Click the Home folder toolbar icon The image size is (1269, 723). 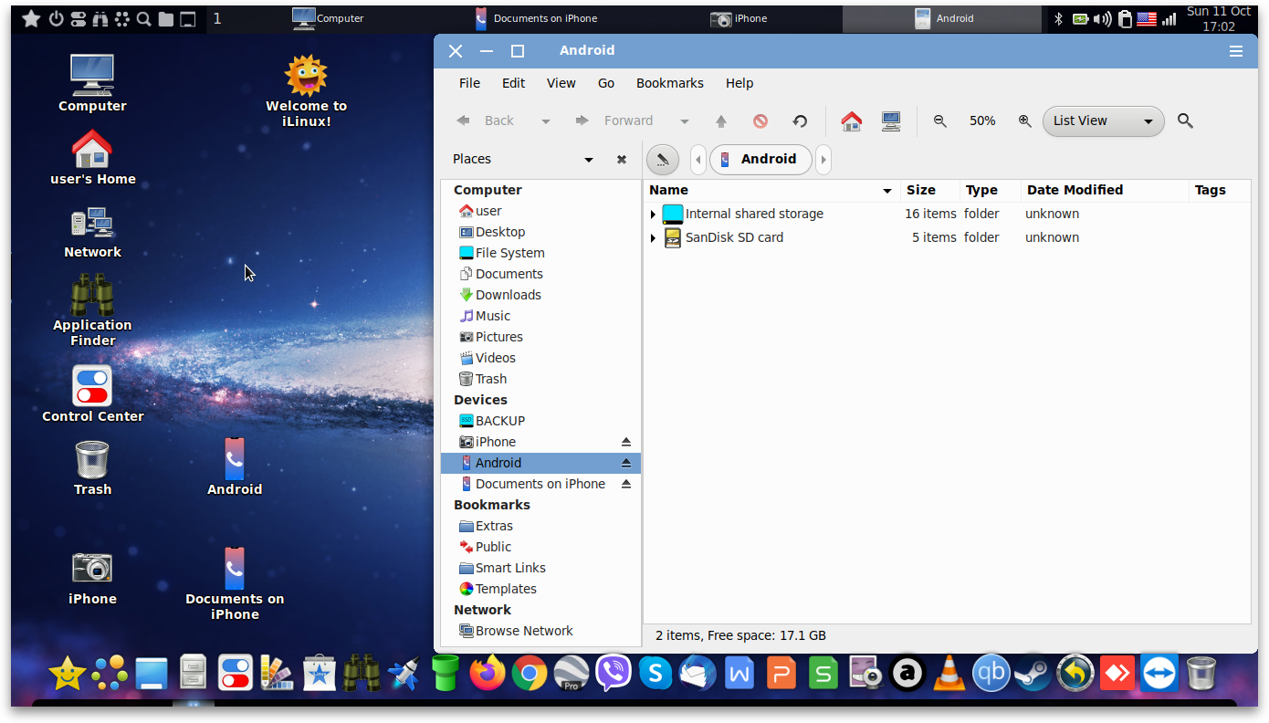click(x=851, y=120)
